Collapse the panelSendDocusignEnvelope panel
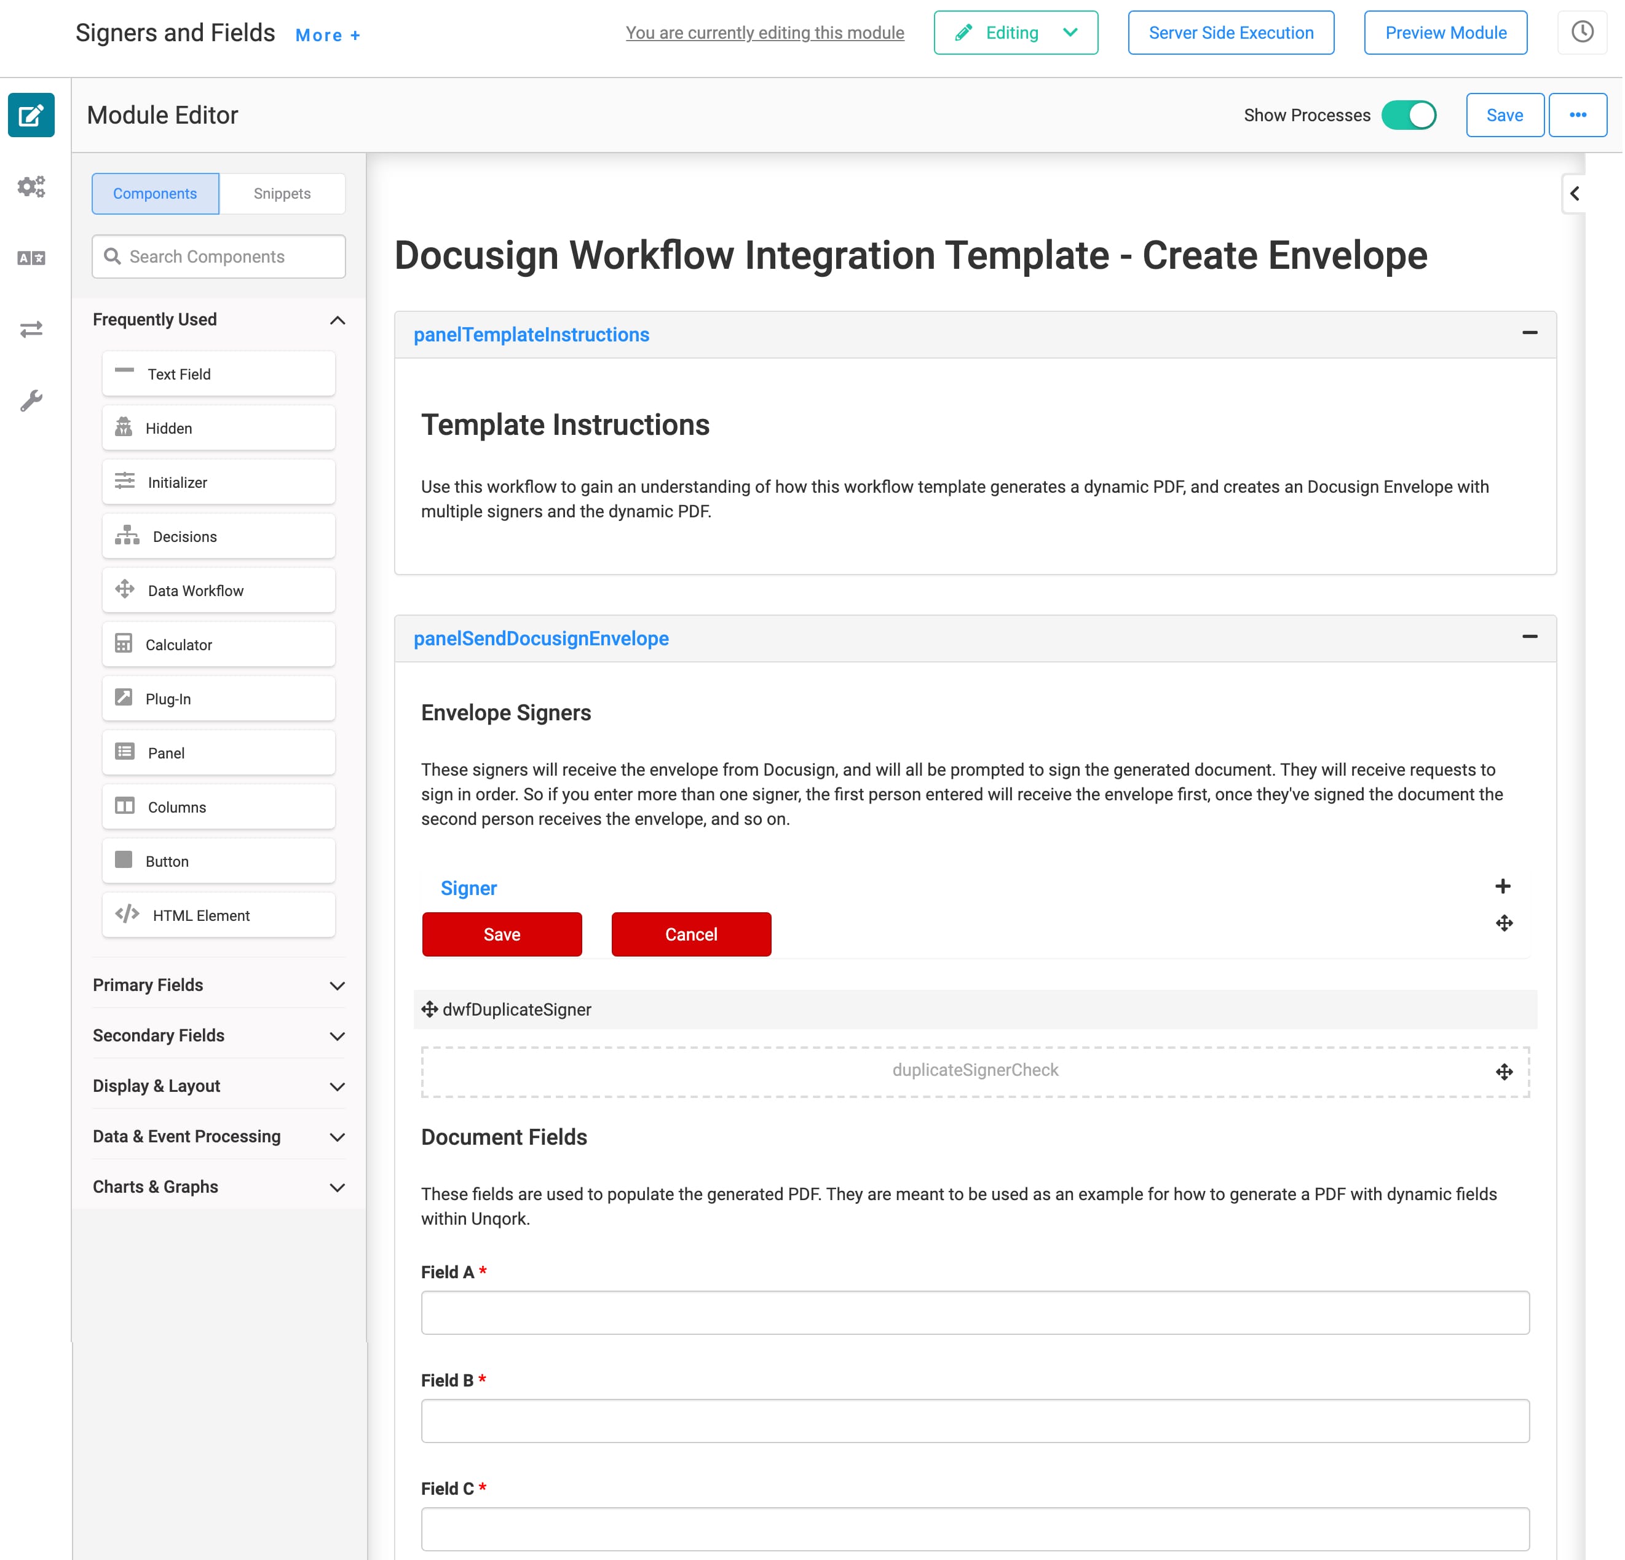The width and height of the screenshot is (1625, 1560). [1530, 637]
